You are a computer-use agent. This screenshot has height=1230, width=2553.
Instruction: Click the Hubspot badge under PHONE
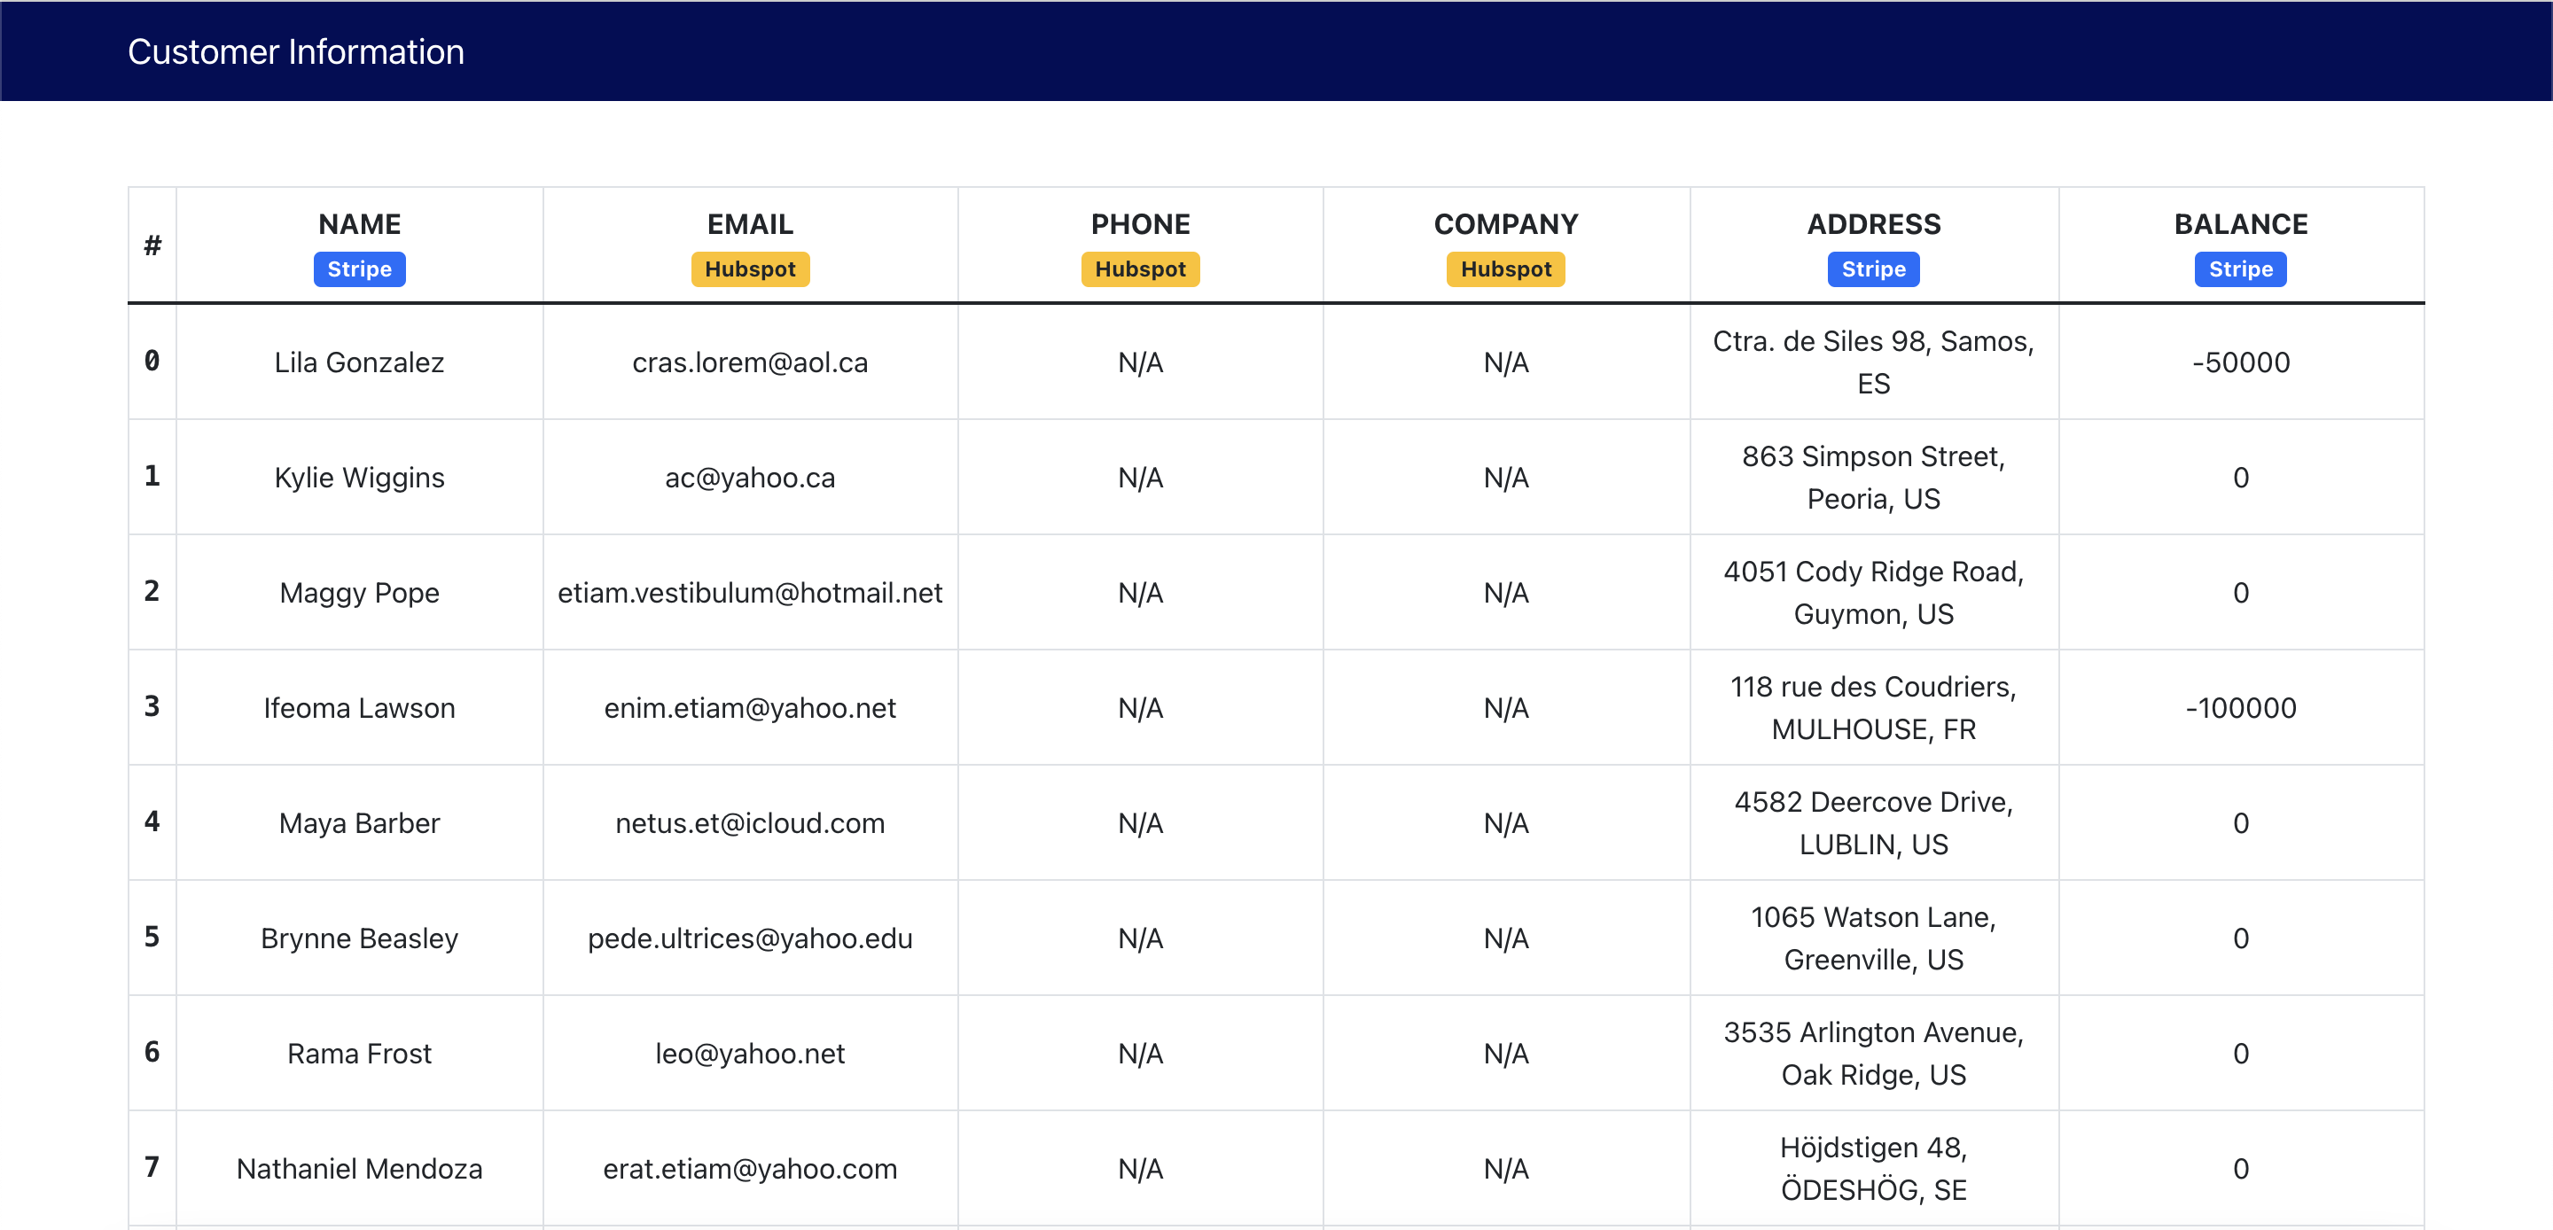[1140, 269]
